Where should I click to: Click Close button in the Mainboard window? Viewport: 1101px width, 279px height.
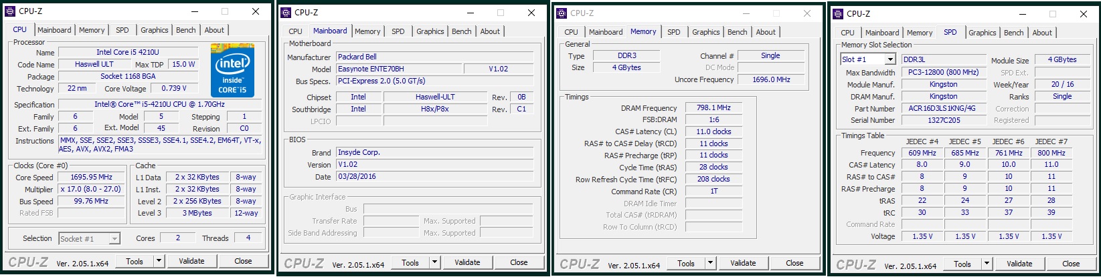519,262
